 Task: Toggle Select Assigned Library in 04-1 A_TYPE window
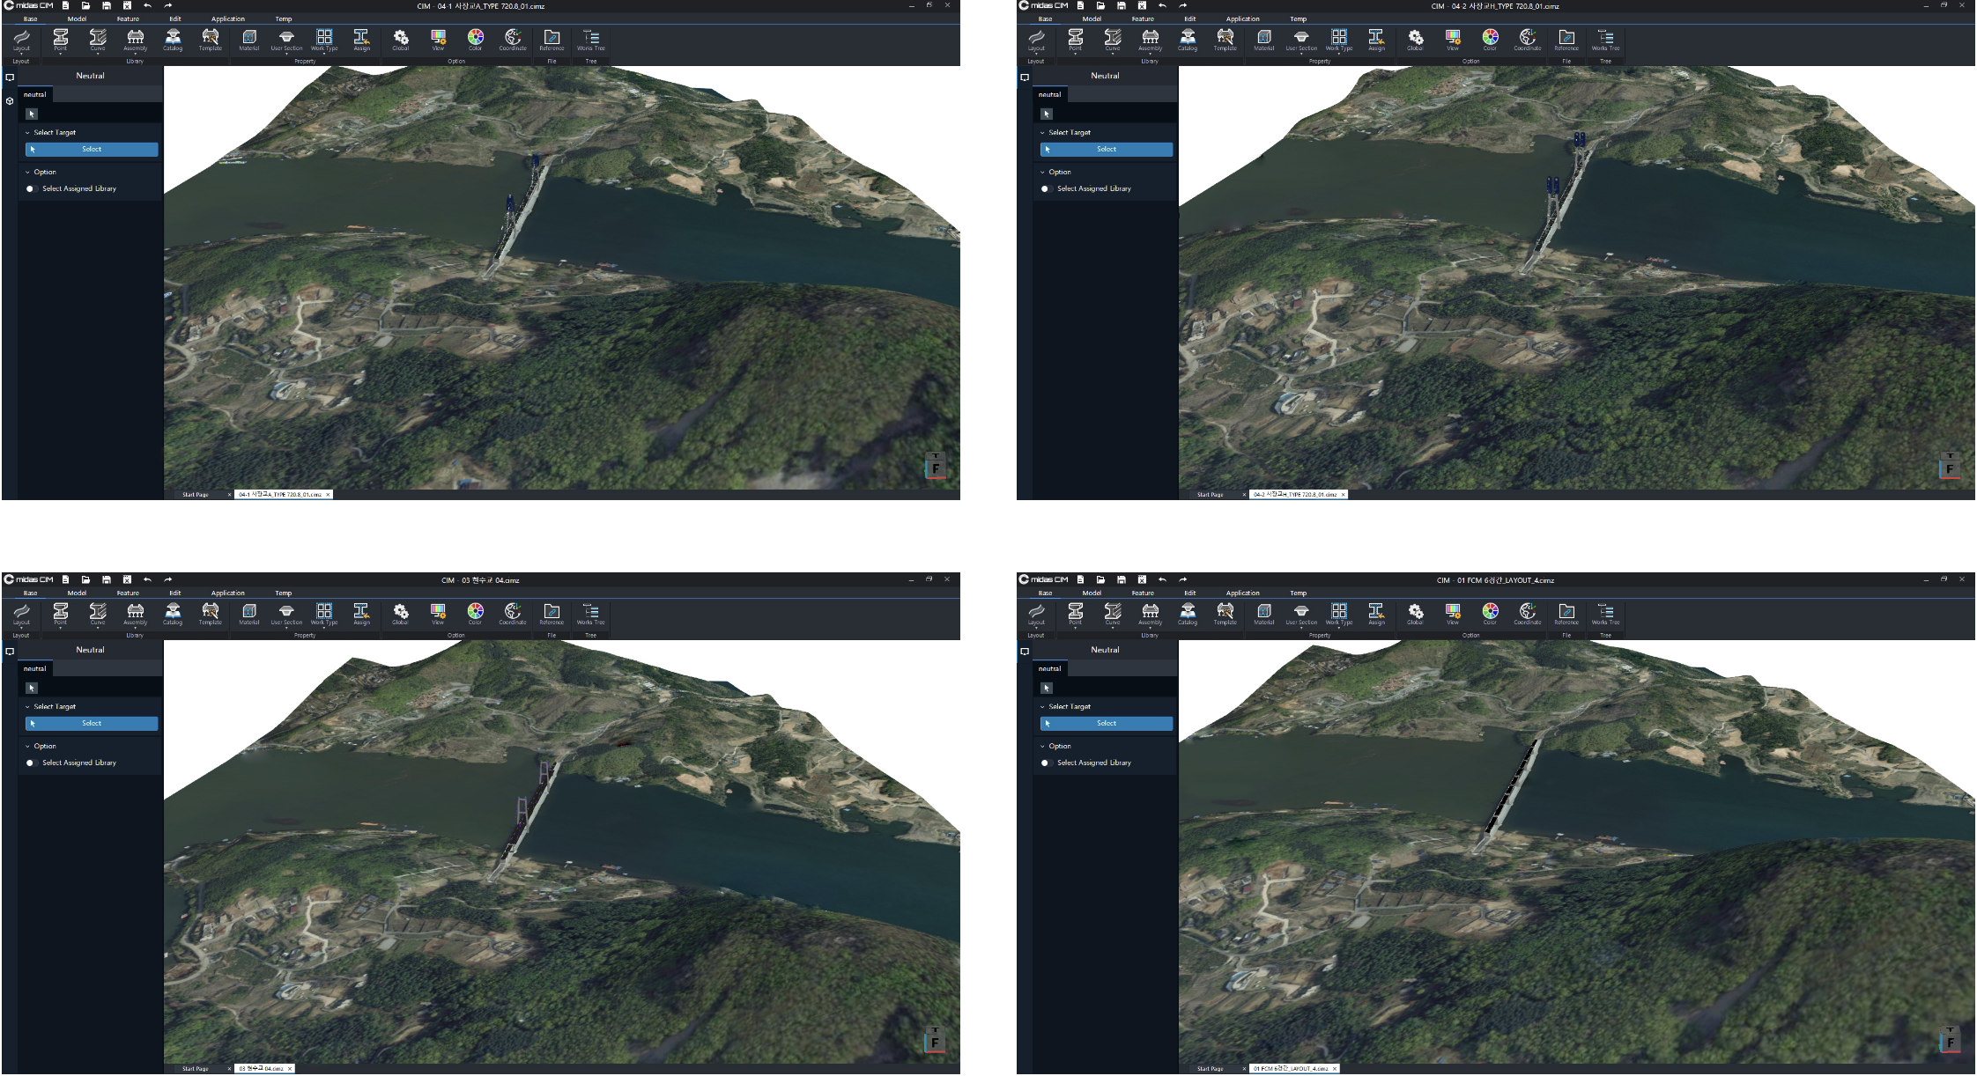pyautogui.click(x=31, y=188)
